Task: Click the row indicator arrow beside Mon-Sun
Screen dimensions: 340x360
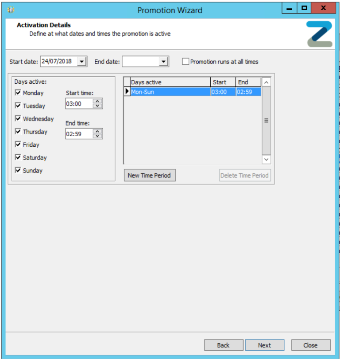Action: coord(127,92)
